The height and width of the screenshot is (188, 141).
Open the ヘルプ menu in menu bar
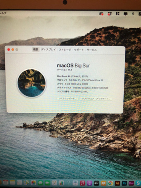[x=3, y=13]
